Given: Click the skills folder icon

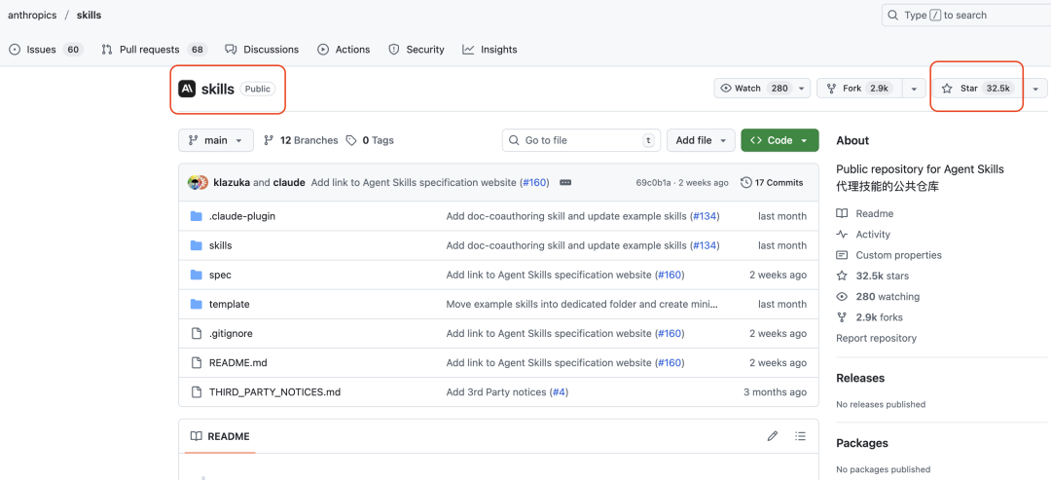Looking at the screenshot, I should click(196, 245).
